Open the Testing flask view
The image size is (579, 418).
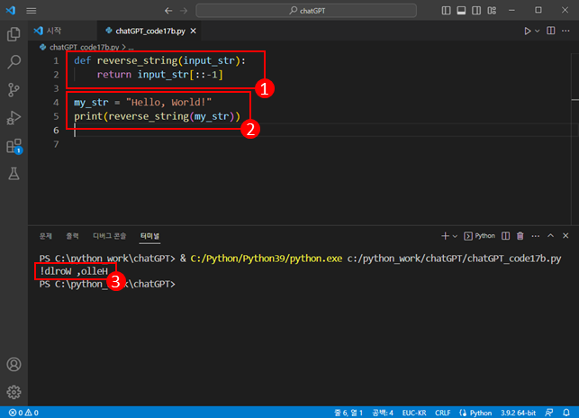14,174
